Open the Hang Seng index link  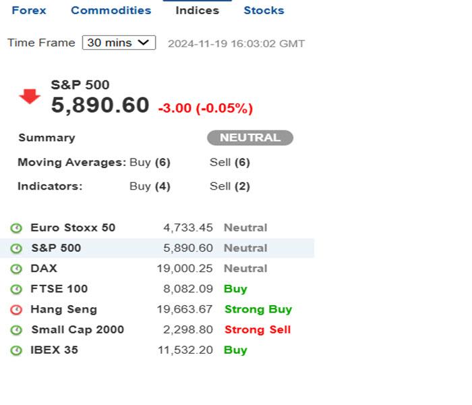[x=63, y=309]
